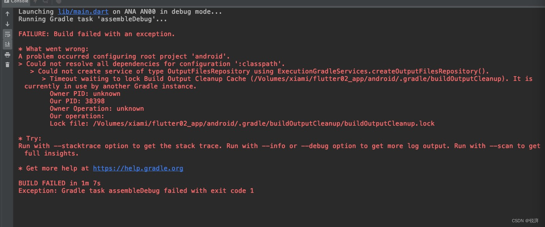Click the 'BUILD FAILED in 1m 7s' line
Viewport: 545px width, 227px height.
tap(60, 183)
